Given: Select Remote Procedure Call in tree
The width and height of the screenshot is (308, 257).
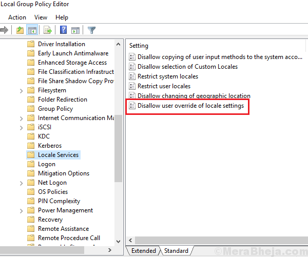Looking at the screenshot, I should click(69, 238).
